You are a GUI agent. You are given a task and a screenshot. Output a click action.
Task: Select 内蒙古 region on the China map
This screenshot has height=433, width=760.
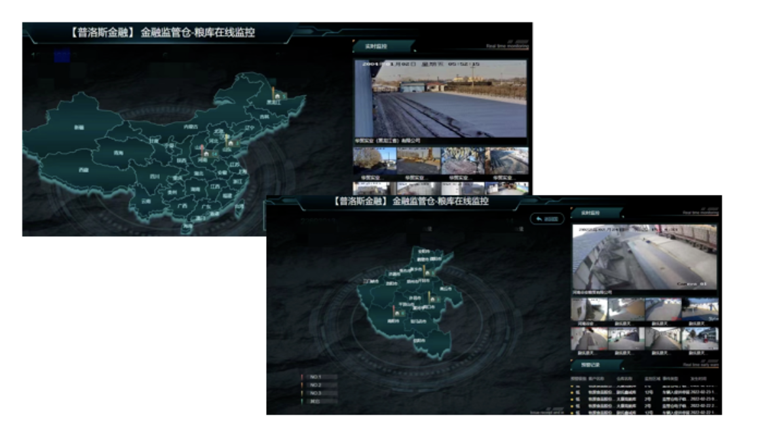click(191, 127)
